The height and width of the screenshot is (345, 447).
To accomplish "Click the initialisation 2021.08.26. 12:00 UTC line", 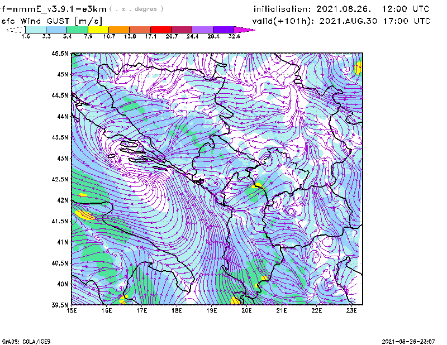I will 341,9.
